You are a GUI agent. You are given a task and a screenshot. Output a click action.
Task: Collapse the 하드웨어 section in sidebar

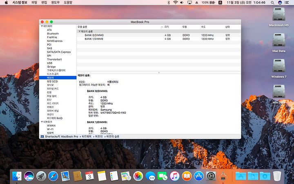(x=42, y=26)
